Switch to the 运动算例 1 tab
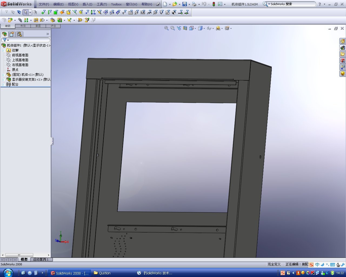This screenshot has width=346, height=277. click(x=41, y=259)
